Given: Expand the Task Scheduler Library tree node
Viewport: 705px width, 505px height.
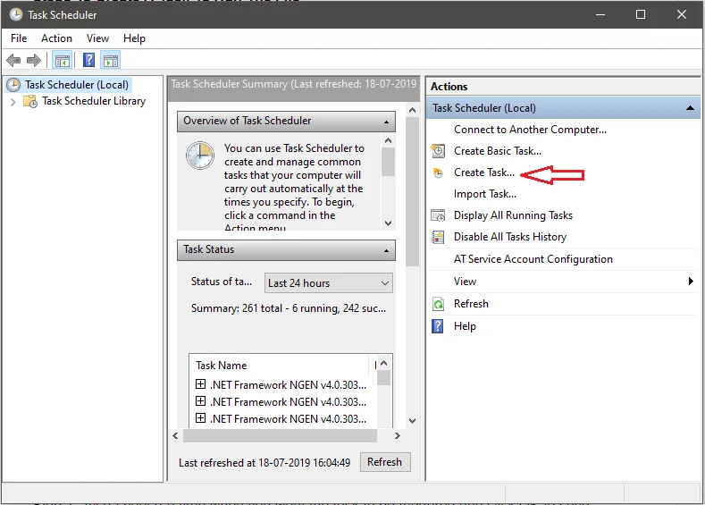Looking at the screenshot, I should [13, 102].
